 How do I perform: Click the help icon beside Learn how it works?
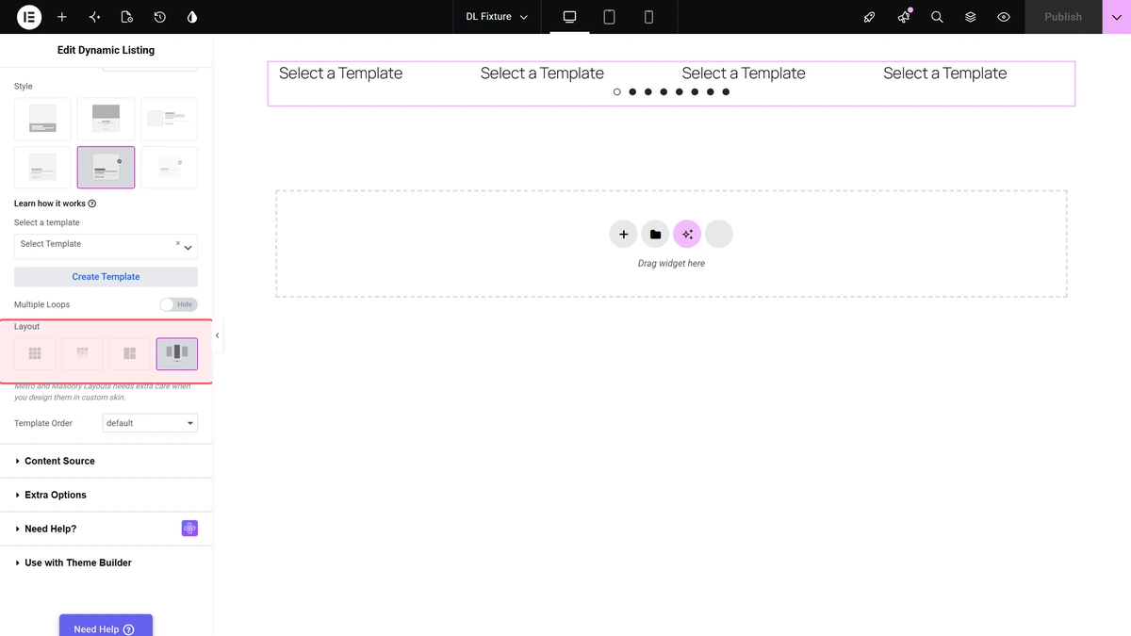(x=92, y=204)
